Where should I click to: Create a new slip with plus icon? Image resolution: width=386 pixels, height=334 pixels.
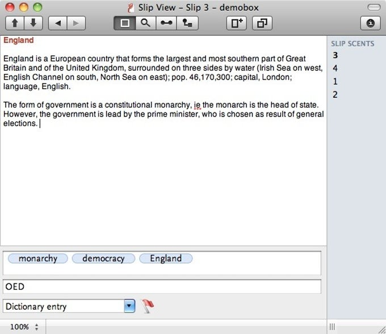click(x=237, y=23)
